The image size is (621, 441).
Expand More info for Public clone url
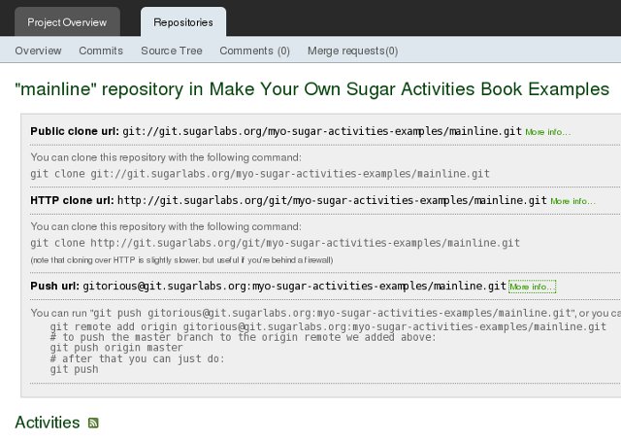click(547, 132)
